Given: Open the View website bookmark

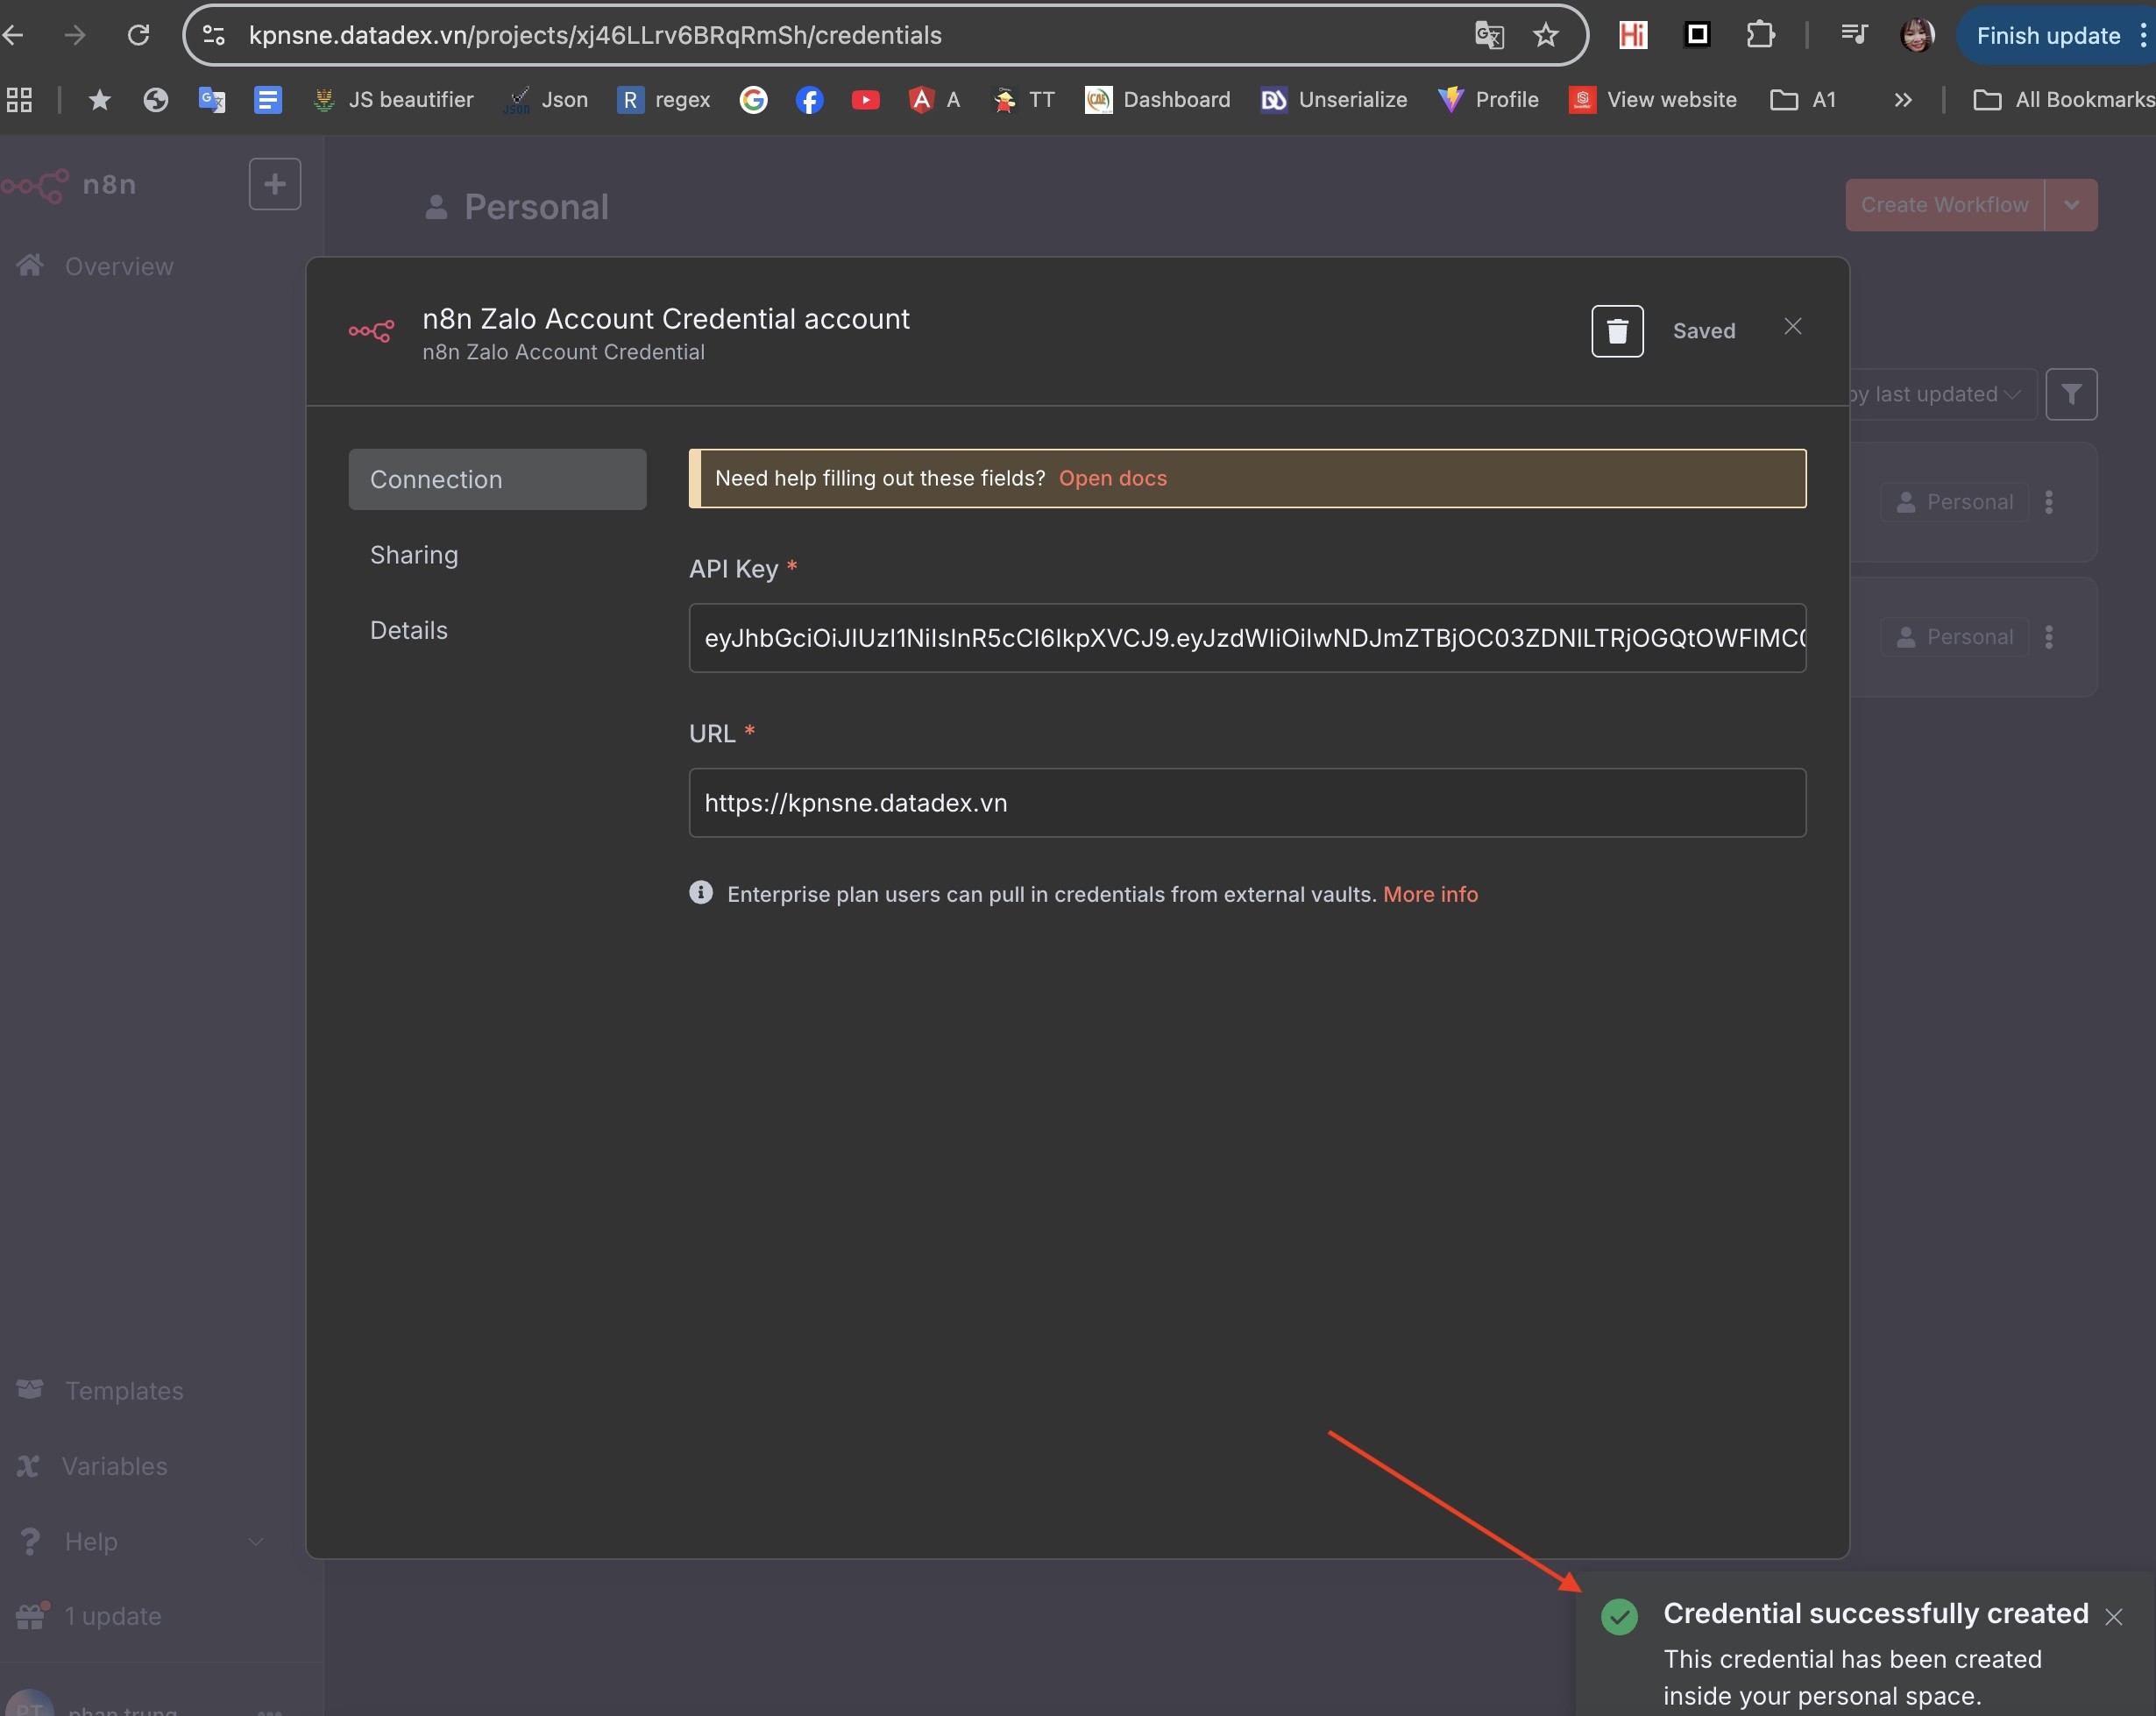Looking at the screenshot, I should click(x=1653, y=99).
